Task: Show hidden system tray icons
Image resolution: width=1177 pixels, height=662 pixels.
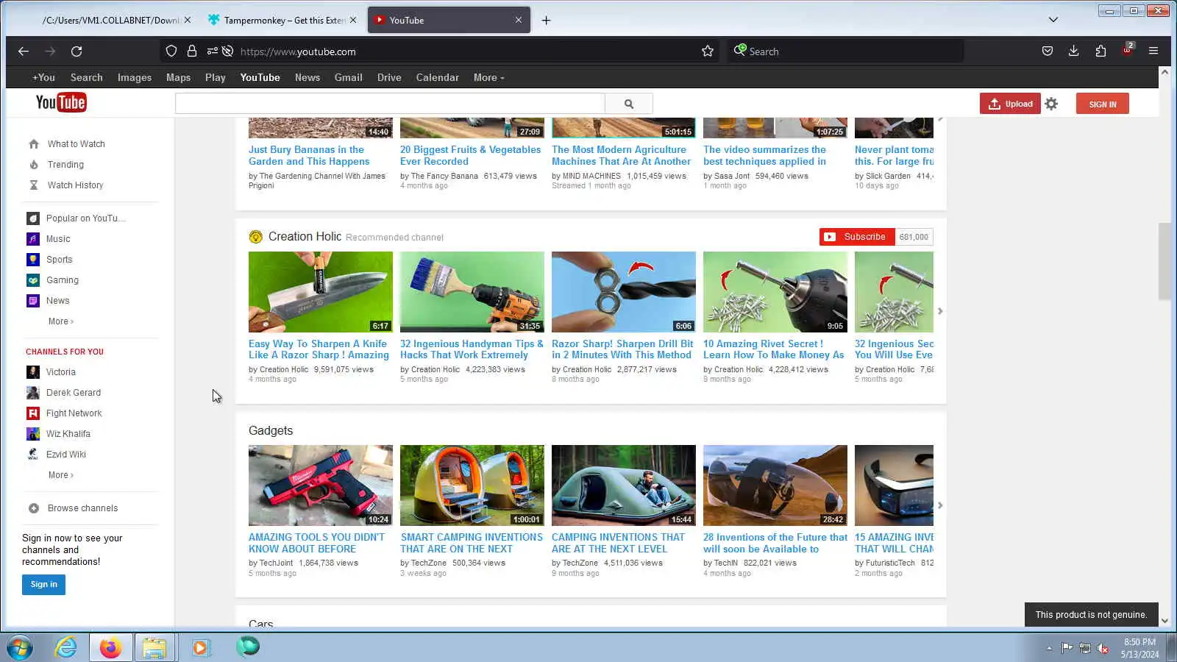Action: [x=1049, y=648]
